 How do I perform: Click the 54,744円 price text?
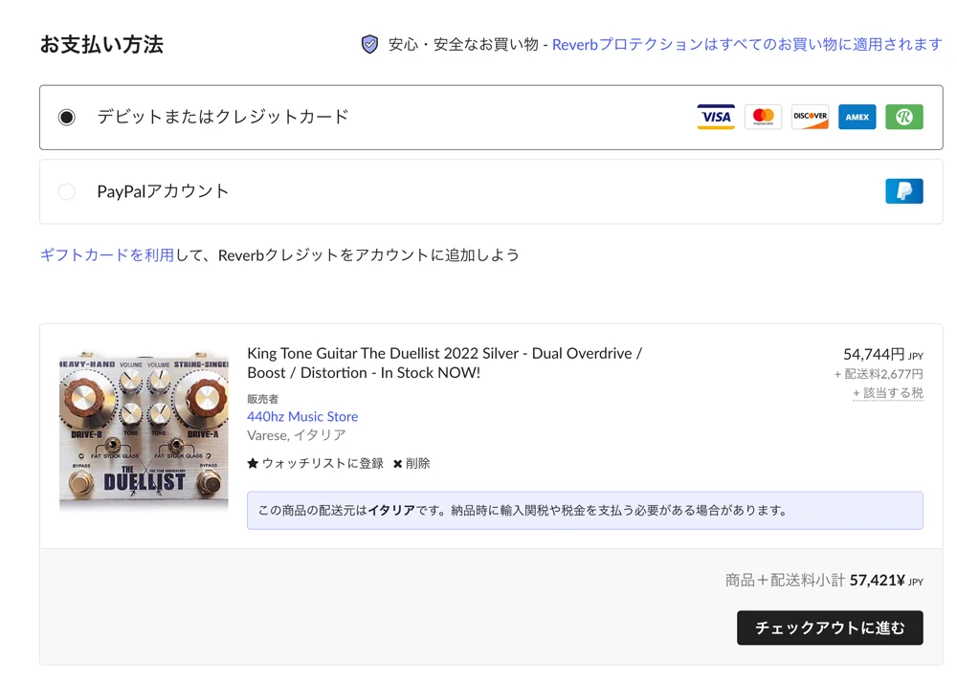(882, 355)
